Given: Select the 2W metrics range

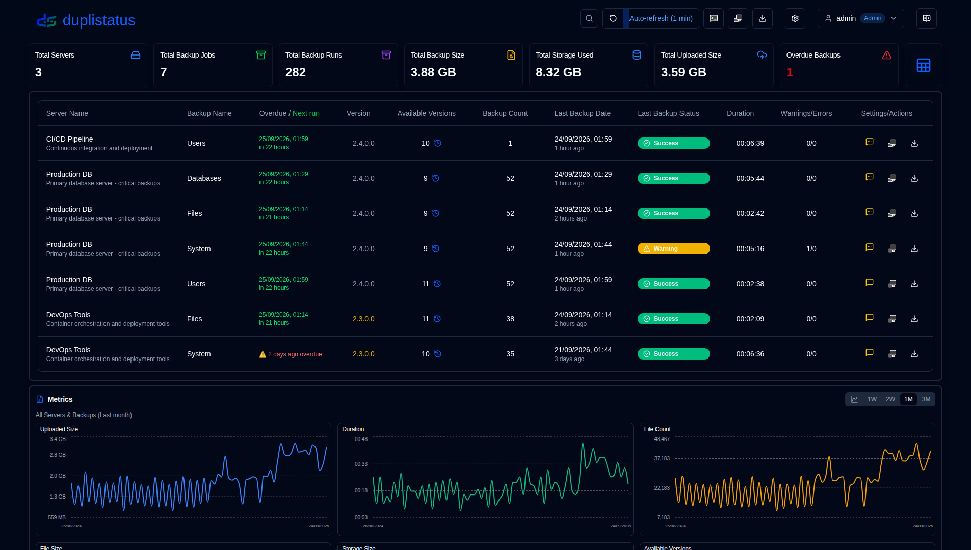Looking at the screenshot, I should (x=890, y=399).
